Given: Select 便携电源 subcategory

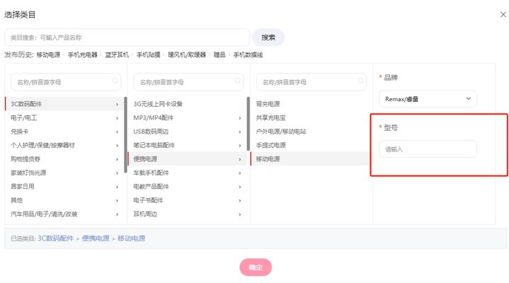Looking at the screenshot, I should click(x=187, y=159).
